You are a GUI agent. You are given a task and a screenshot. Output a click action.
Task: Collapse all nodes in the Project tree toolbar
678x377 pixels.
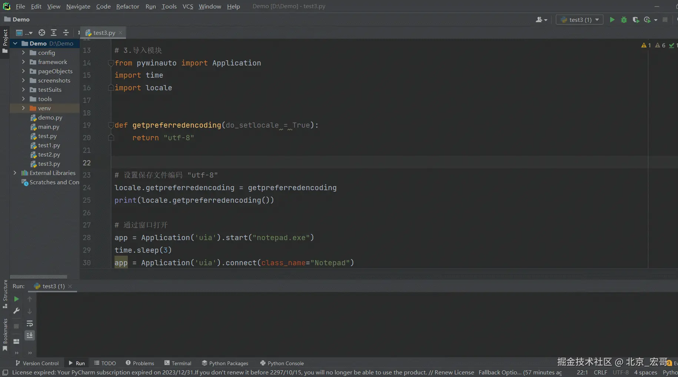66,33
